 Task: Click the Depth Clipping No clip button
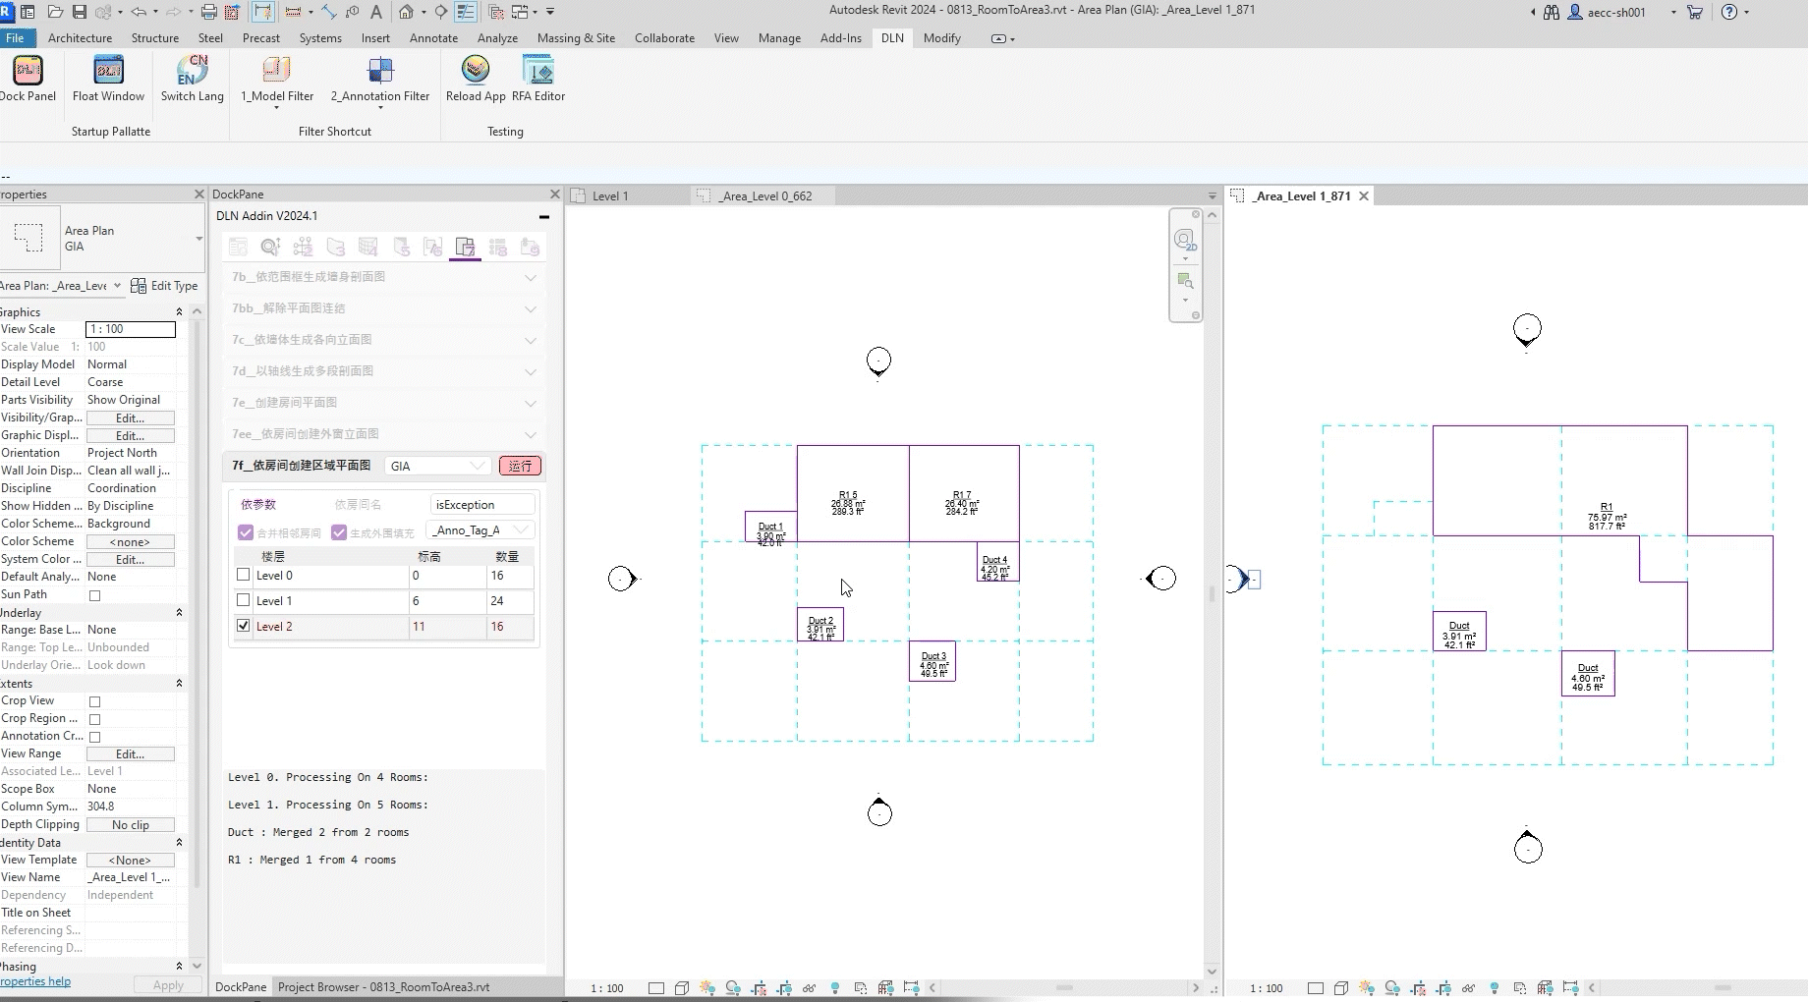pos(131,825)
